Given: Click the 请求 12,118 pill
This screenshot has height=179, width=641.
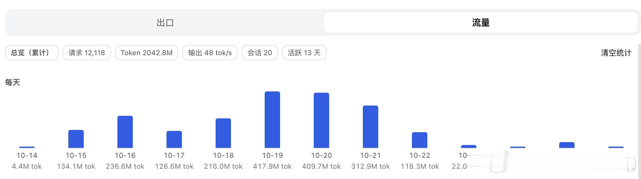Looking at the screenshot, I should [87, 53].
